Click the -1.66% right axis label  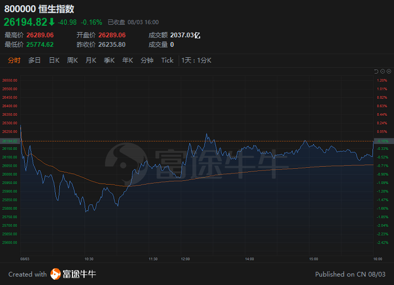tap(382, 209)
